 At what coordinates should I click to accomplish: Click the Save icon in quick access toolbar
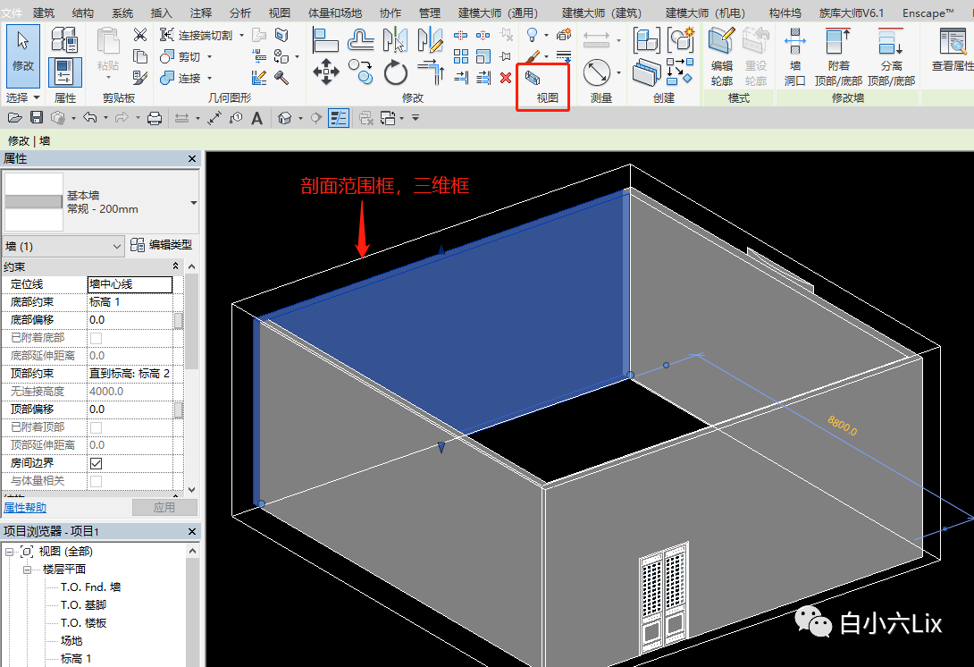[37, 118]
